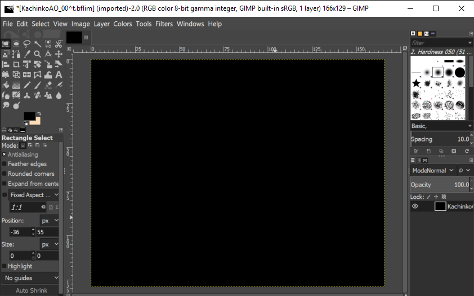
Task: Select the Warp Transform tool
Action: (48, 75)
